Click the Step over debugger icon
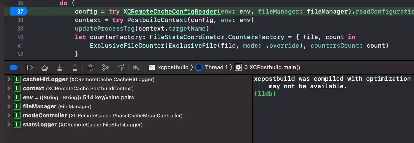Screen dimensions: 414x143 pos(45,67)
